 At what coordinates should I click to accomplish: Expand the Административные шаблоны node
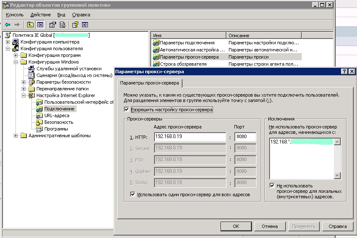(16, 136)
